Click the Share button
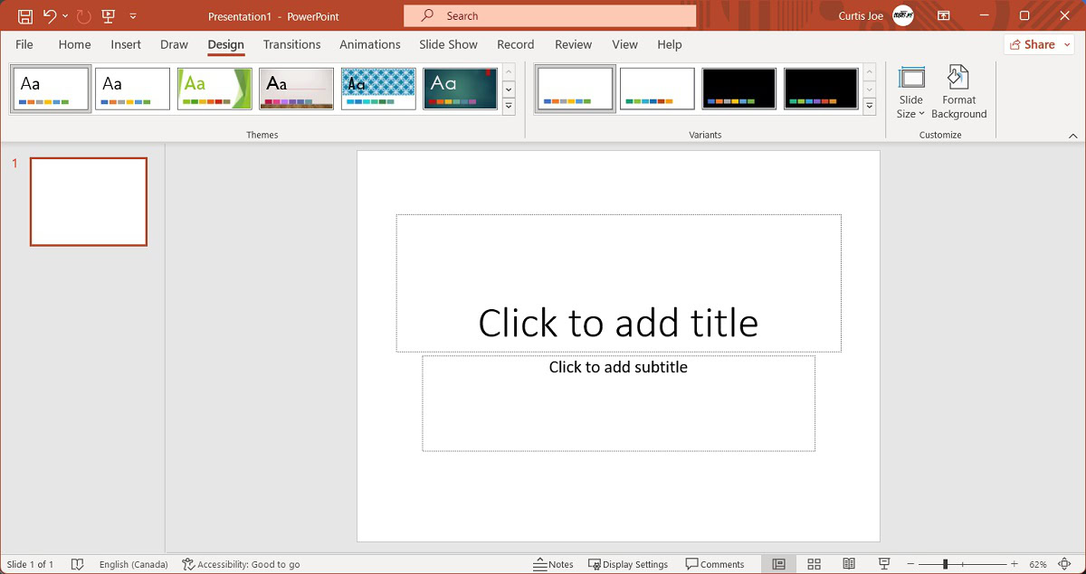 click(1039, 44)
